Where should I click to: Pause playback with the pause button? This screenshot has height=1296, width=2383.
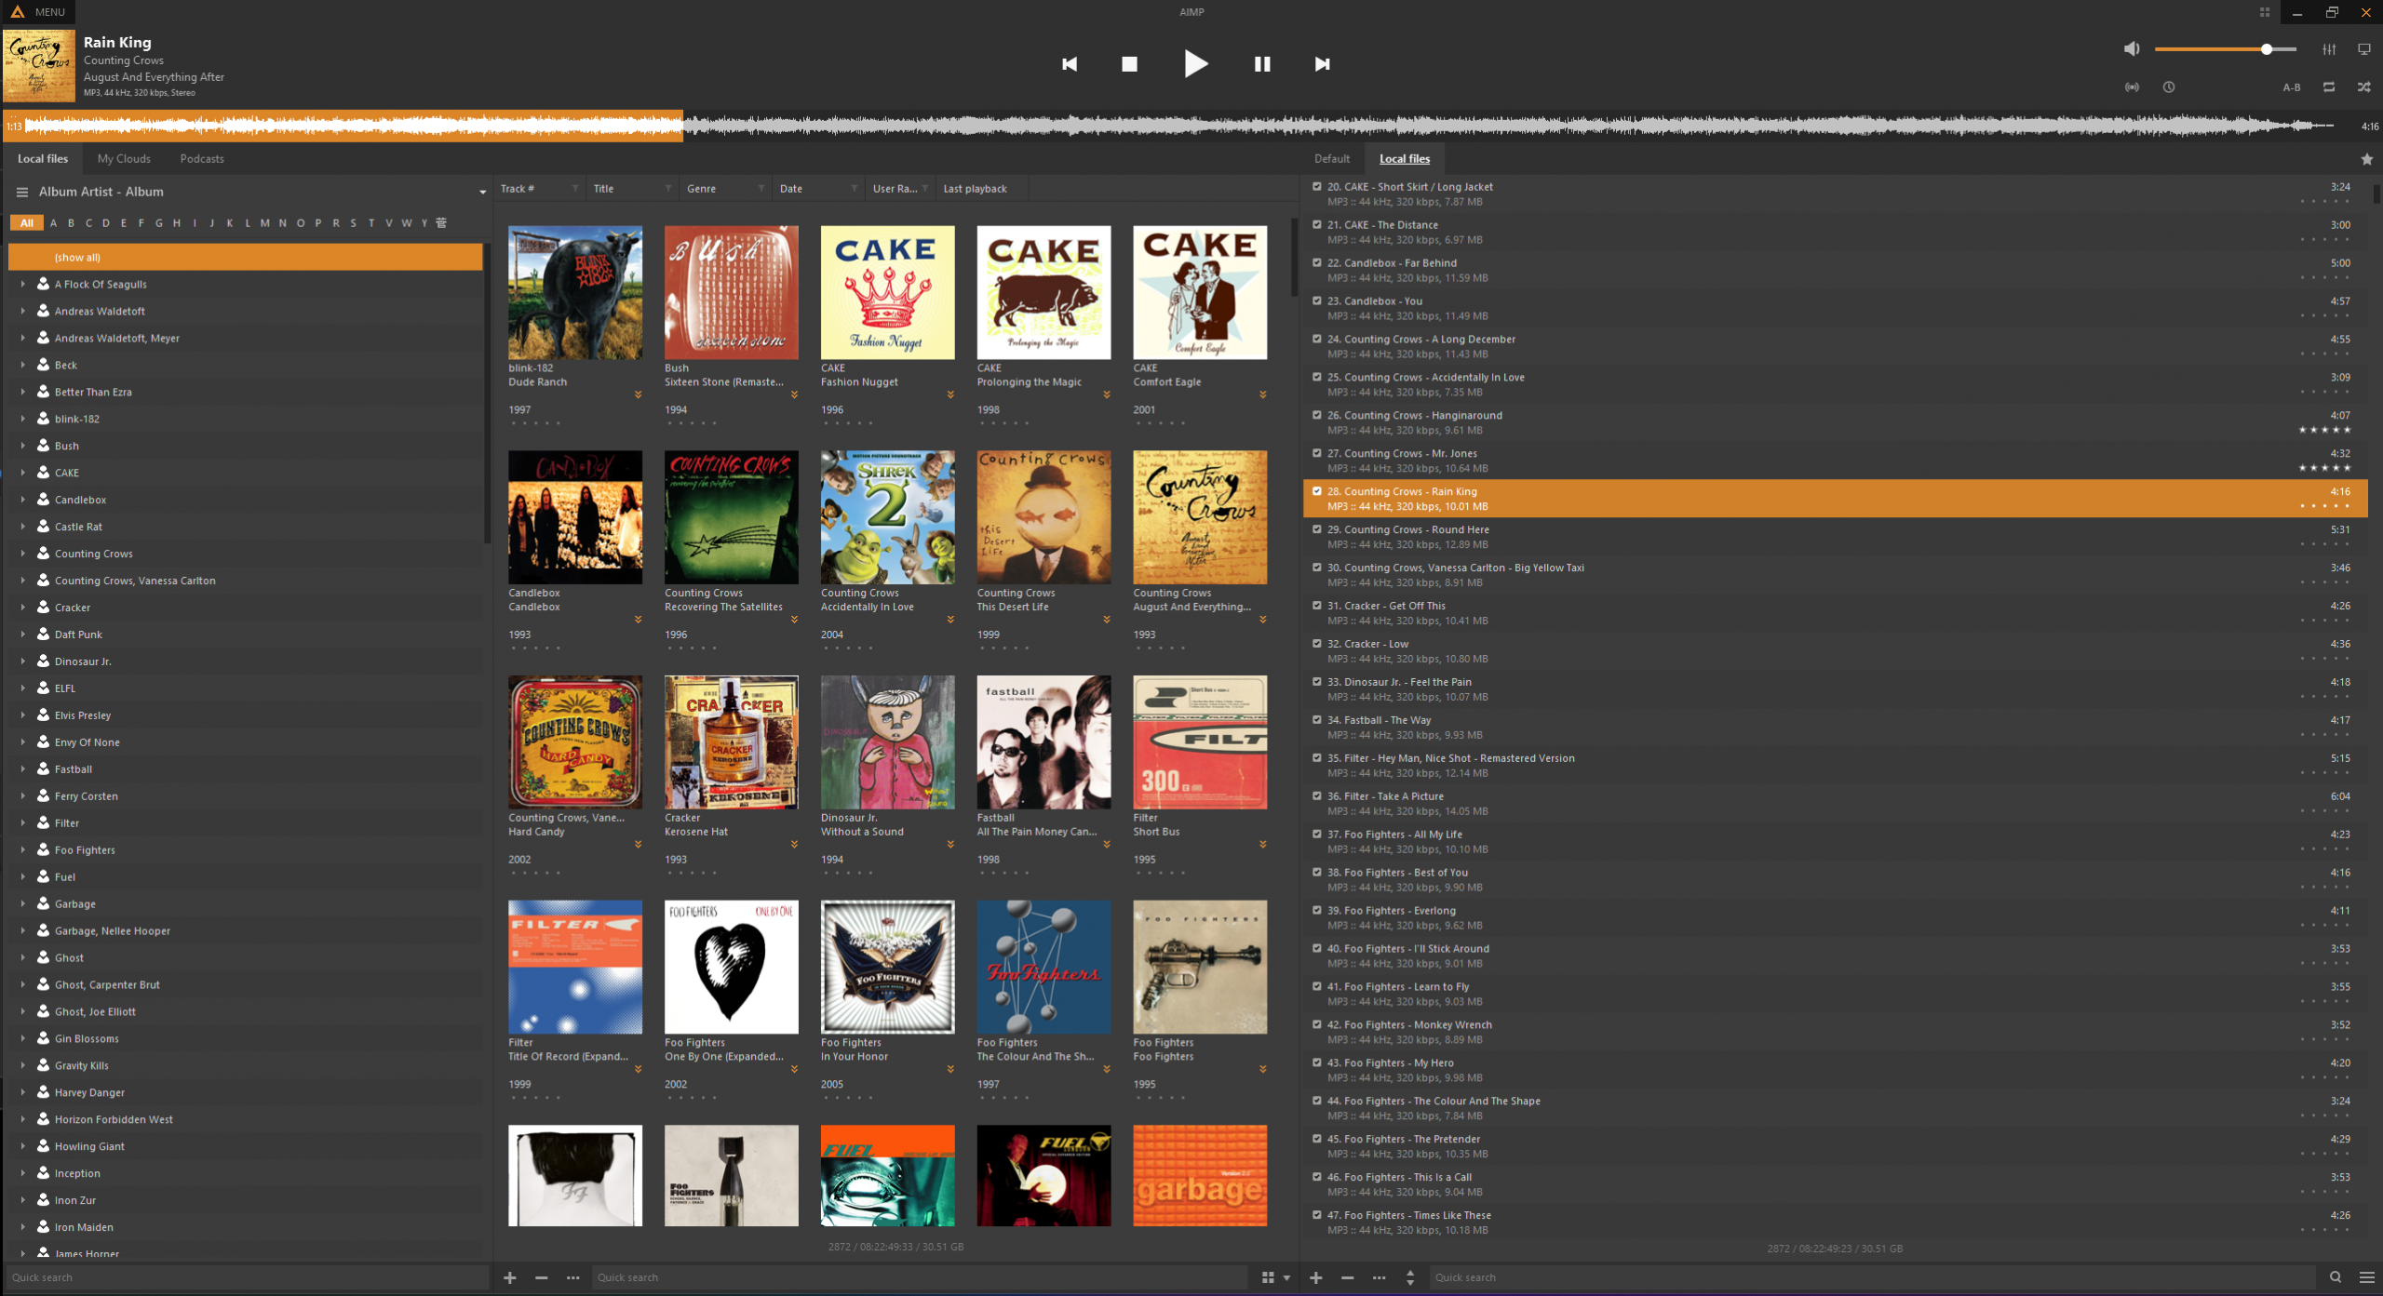coord(1262,64)
